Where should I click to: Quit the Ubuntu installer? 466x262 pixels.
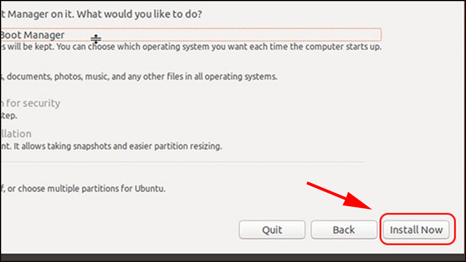coord(272,229)
